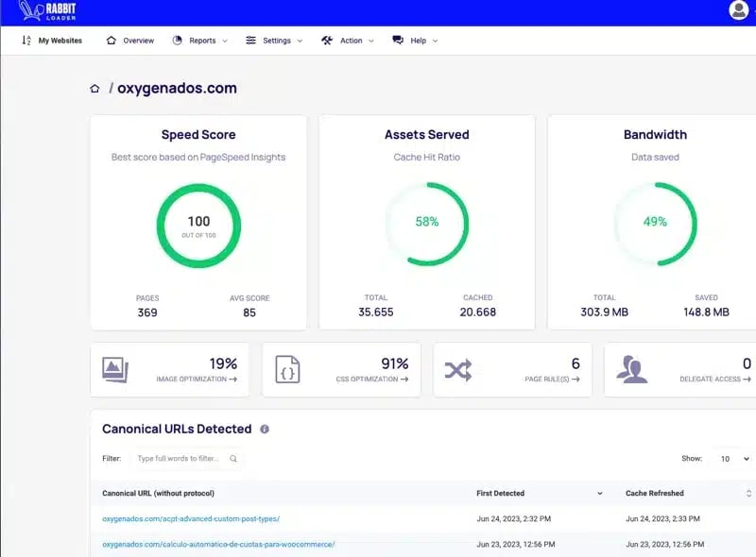This screenshot has height=557, width=756.
Task: Open the user profile avatar
Action: tap(739, 10)
